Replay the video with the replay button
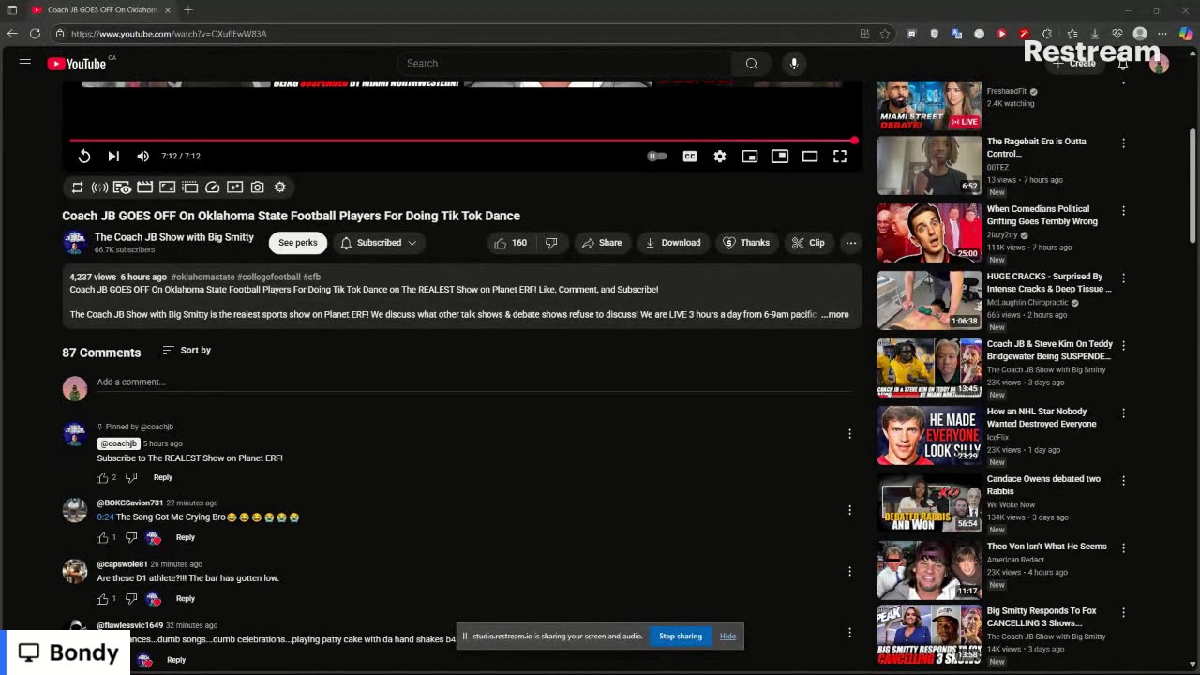The height and width of the screenshot is (675, 1200). (x=84, y=157)
